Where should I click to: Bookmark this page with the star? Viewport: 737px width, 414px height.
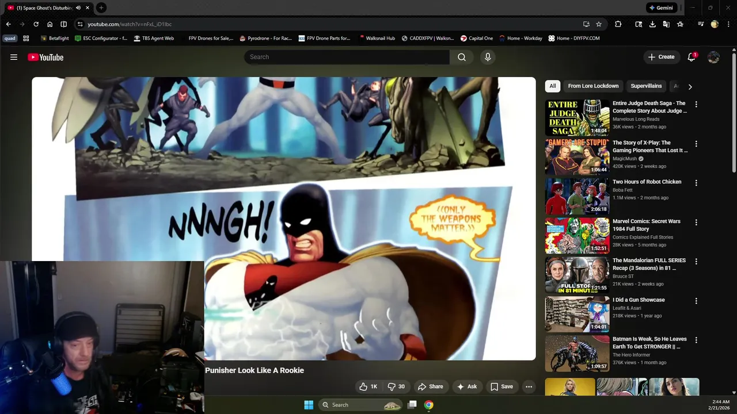(x=599, y=24)
